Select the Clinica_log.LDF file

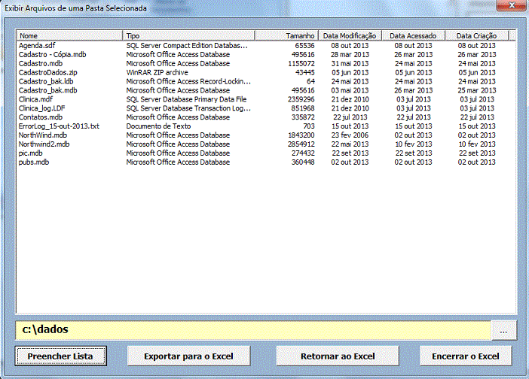42,108
